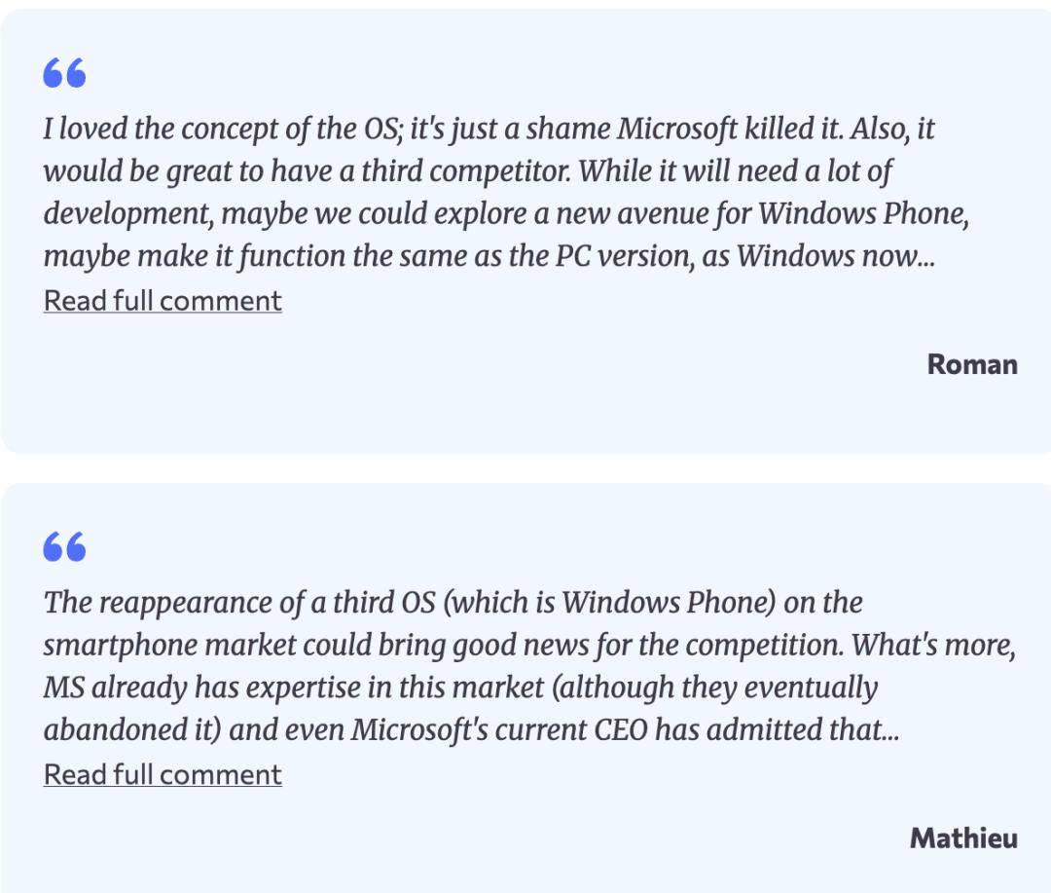Click the line starting "smartphone market could bring"
1051x893 pixels.
click(529, 646)
